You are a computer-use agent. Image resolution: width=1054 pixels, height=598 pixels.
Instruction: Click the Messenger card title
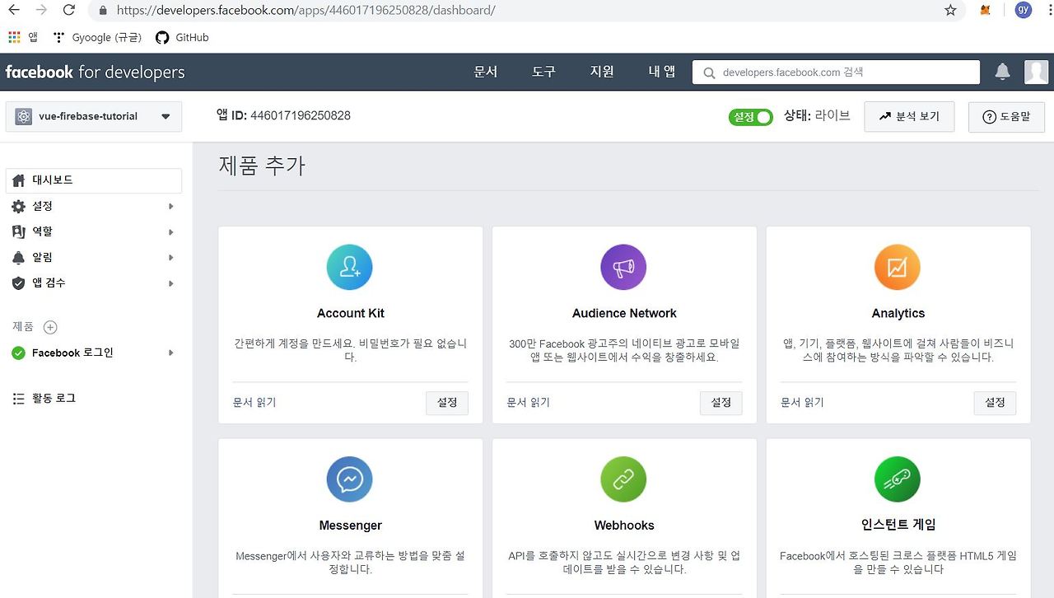[x=351, y=526]
